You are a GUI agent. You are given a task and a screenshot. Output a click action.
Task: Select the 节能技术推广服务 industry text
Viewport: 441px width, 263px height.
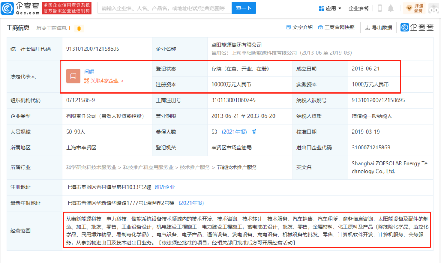(237, 168)
